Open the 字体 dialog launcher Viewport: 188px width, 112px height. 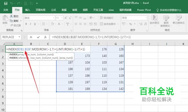pyautogui.click(x=71, y=30)
